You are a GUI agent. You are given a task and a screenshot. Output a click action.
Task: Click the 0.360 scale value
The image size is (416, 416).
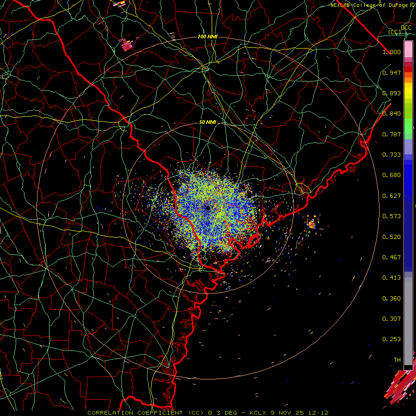coord(392,299)
